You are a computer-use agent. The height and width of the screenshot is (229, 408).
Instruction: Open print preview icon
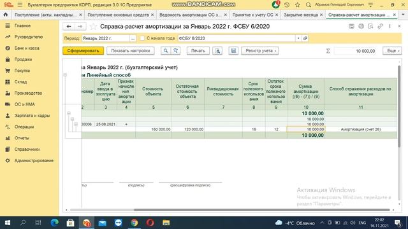217,51
